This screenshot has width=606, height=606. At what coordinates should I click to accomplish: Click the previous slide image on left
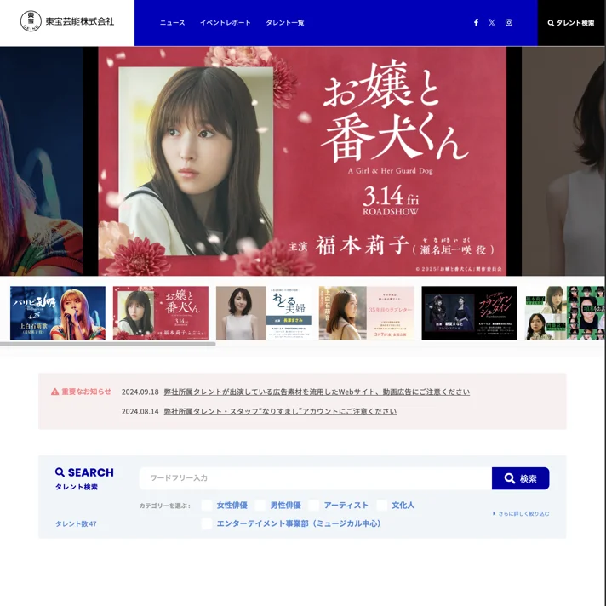pos(42,161)
